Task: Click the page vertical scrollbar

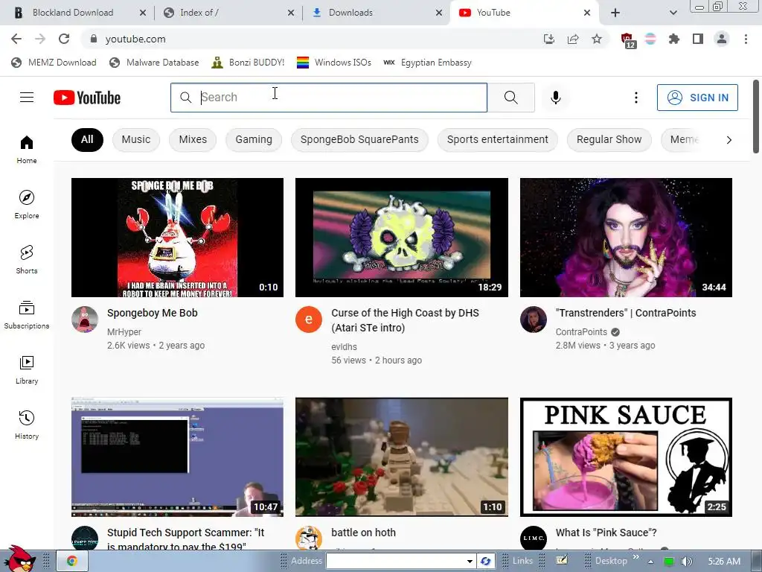Action: [756, 117]
